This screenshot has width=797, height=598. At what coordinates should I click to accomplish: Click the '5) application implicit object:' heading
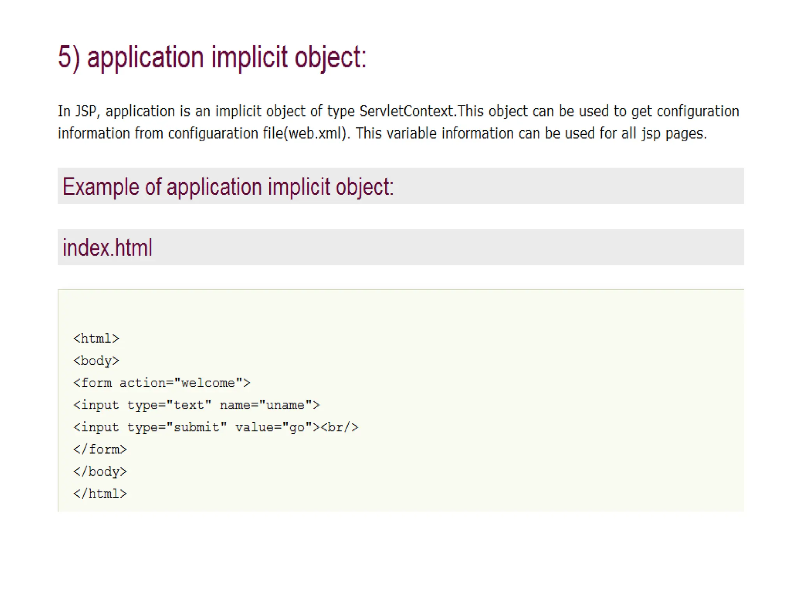[212, 57]
